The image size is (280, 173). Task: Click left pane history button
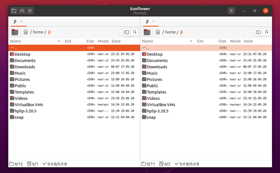135,32
